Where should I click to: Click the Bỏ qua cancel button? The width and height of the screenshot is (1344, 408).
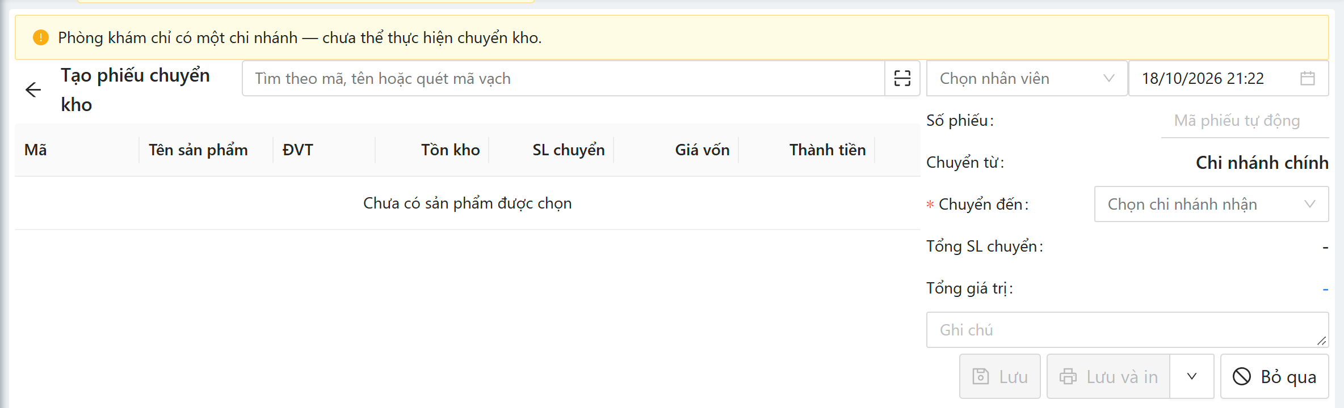click(1275, 376)
